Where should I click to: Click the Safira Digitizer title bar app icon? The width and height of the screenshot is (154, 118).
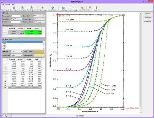[x=2, y=2]
